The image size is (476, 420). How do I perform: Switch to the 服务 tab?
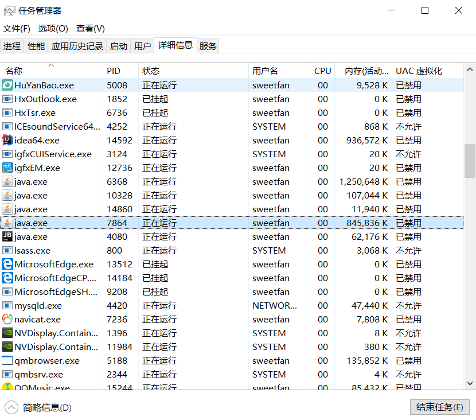tap(208, 46)
